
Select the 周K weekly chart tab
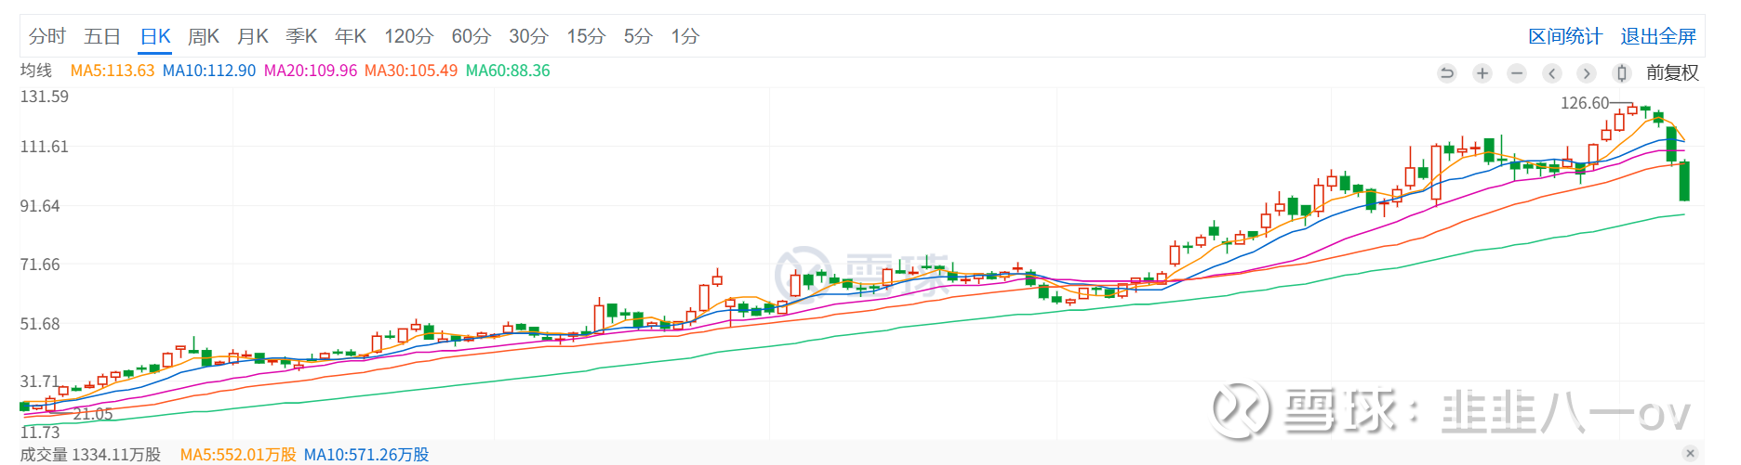(x=204, y=36)
